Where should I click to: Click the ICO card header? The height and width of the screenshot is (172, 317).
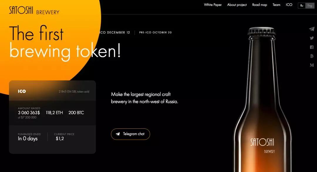coord(52,91)
